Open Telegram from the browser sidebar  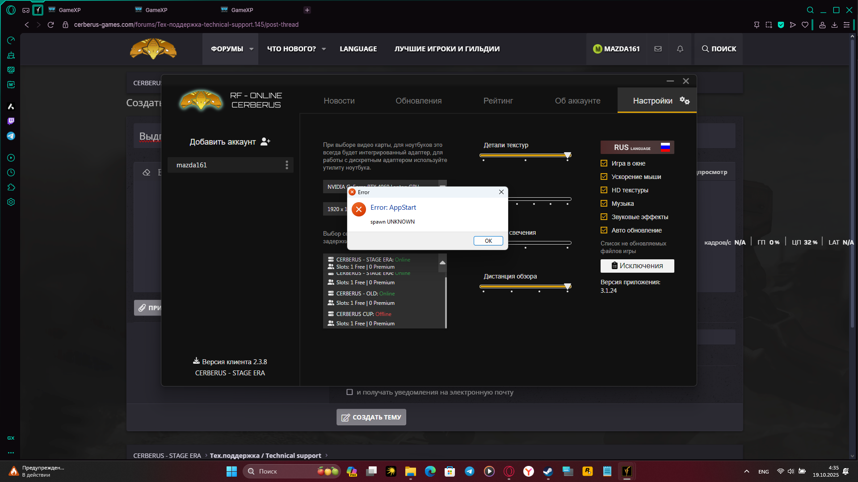[11, 136]
